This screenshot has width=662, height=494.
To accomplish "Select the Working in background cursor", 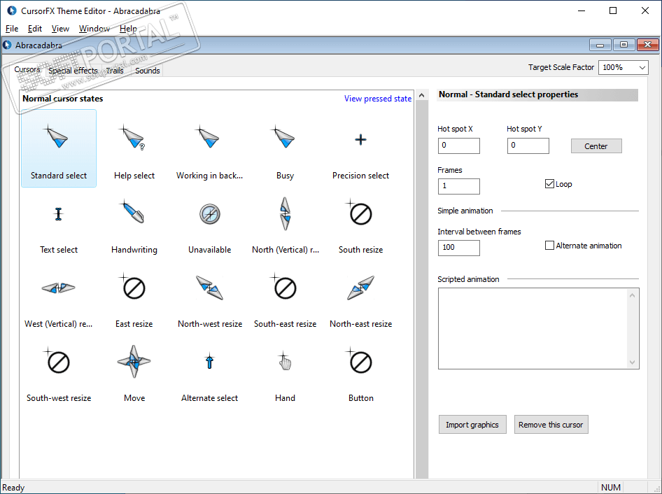I will pyautogui.click(x=209, y=148).
